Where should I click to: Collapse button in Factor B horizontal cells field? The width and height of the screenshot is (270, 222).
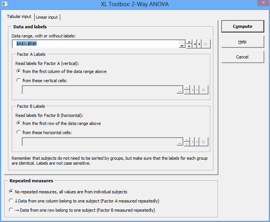coord(180,142)
